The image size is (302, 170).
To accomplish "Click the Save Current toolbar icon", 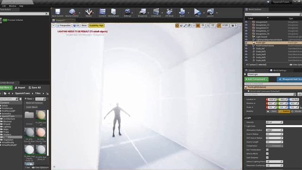I will 58,13.
